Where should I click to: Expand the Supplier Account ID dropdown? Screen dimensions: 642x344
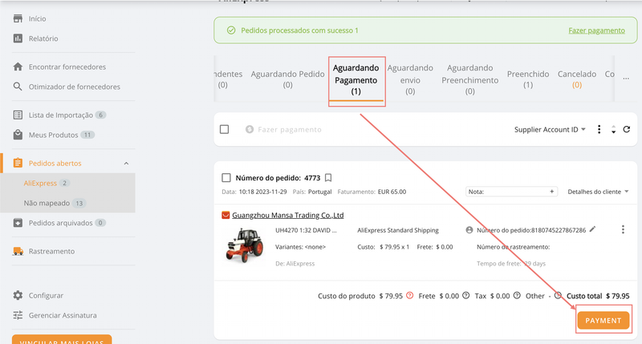point(550,129)
